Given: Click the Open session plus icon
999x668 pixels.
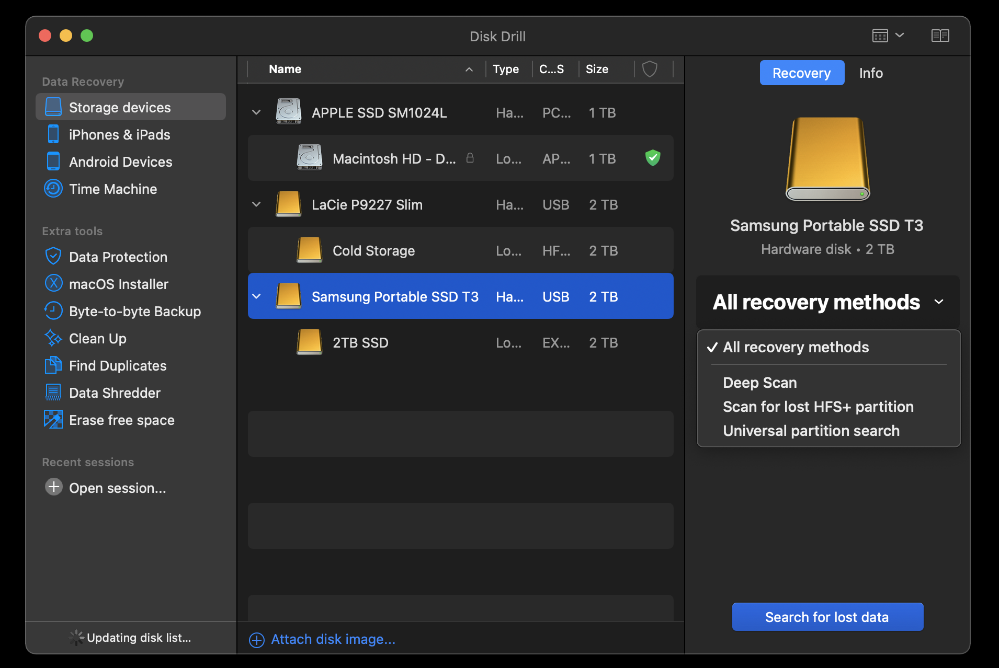Looking at the screenshot, I should pyautogui.click(x=54, y=487).
